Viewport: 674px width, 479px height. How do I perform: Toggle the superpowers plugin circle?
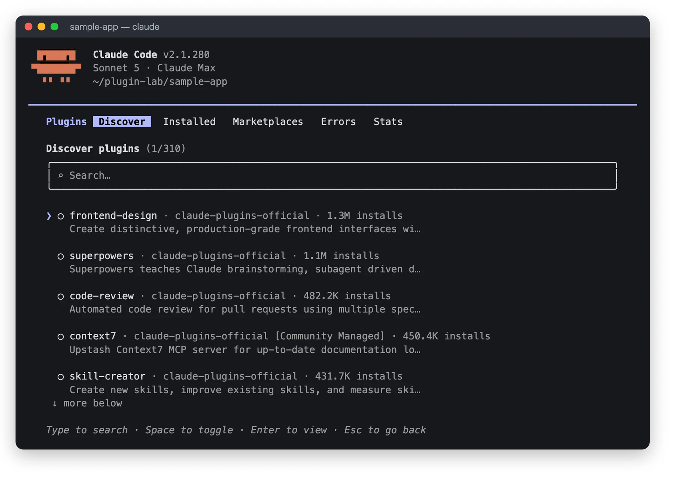click(x=60, y=256)
